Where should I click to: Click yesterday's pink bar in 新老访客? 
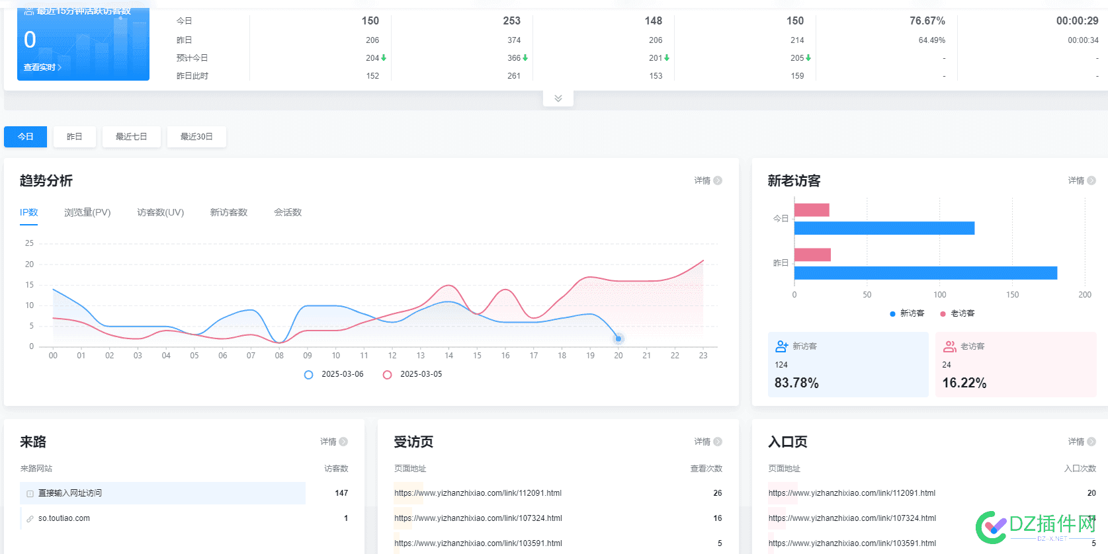tap(812, 255)
